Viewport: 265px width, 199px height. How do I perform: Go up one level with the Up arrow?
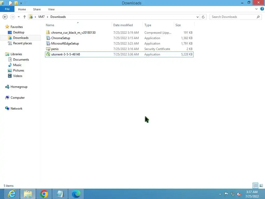25,17
